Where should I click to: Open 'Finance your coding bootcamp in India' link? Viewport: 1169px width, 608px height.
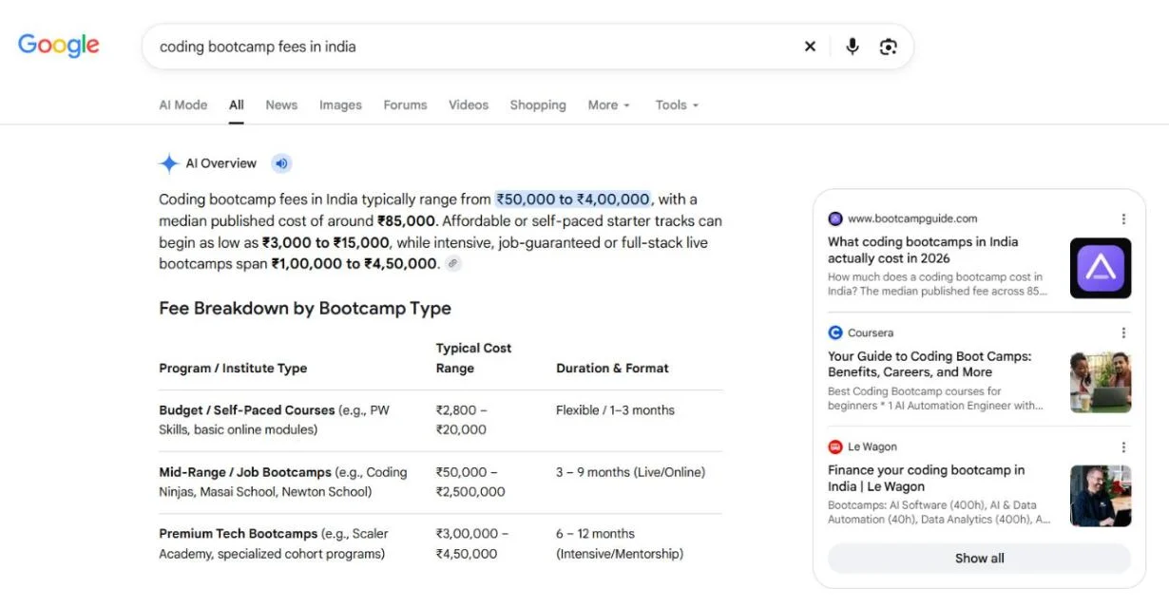pos(926,478)
